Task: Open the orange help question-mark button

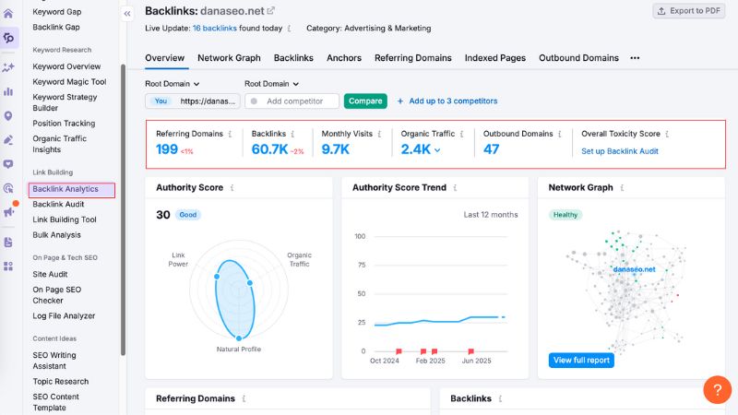Action: (x=717, y=389)
